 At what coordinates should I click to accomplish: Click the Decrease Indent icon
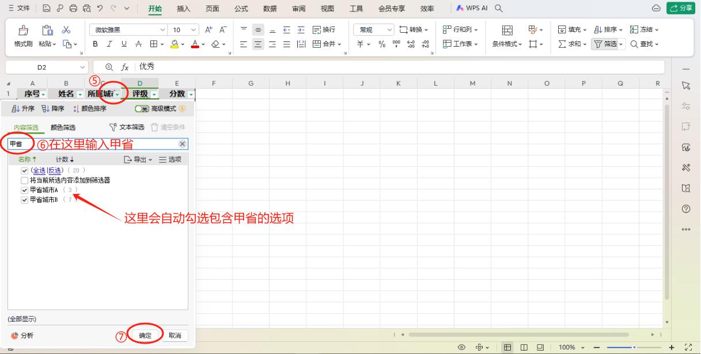(287, 30)
